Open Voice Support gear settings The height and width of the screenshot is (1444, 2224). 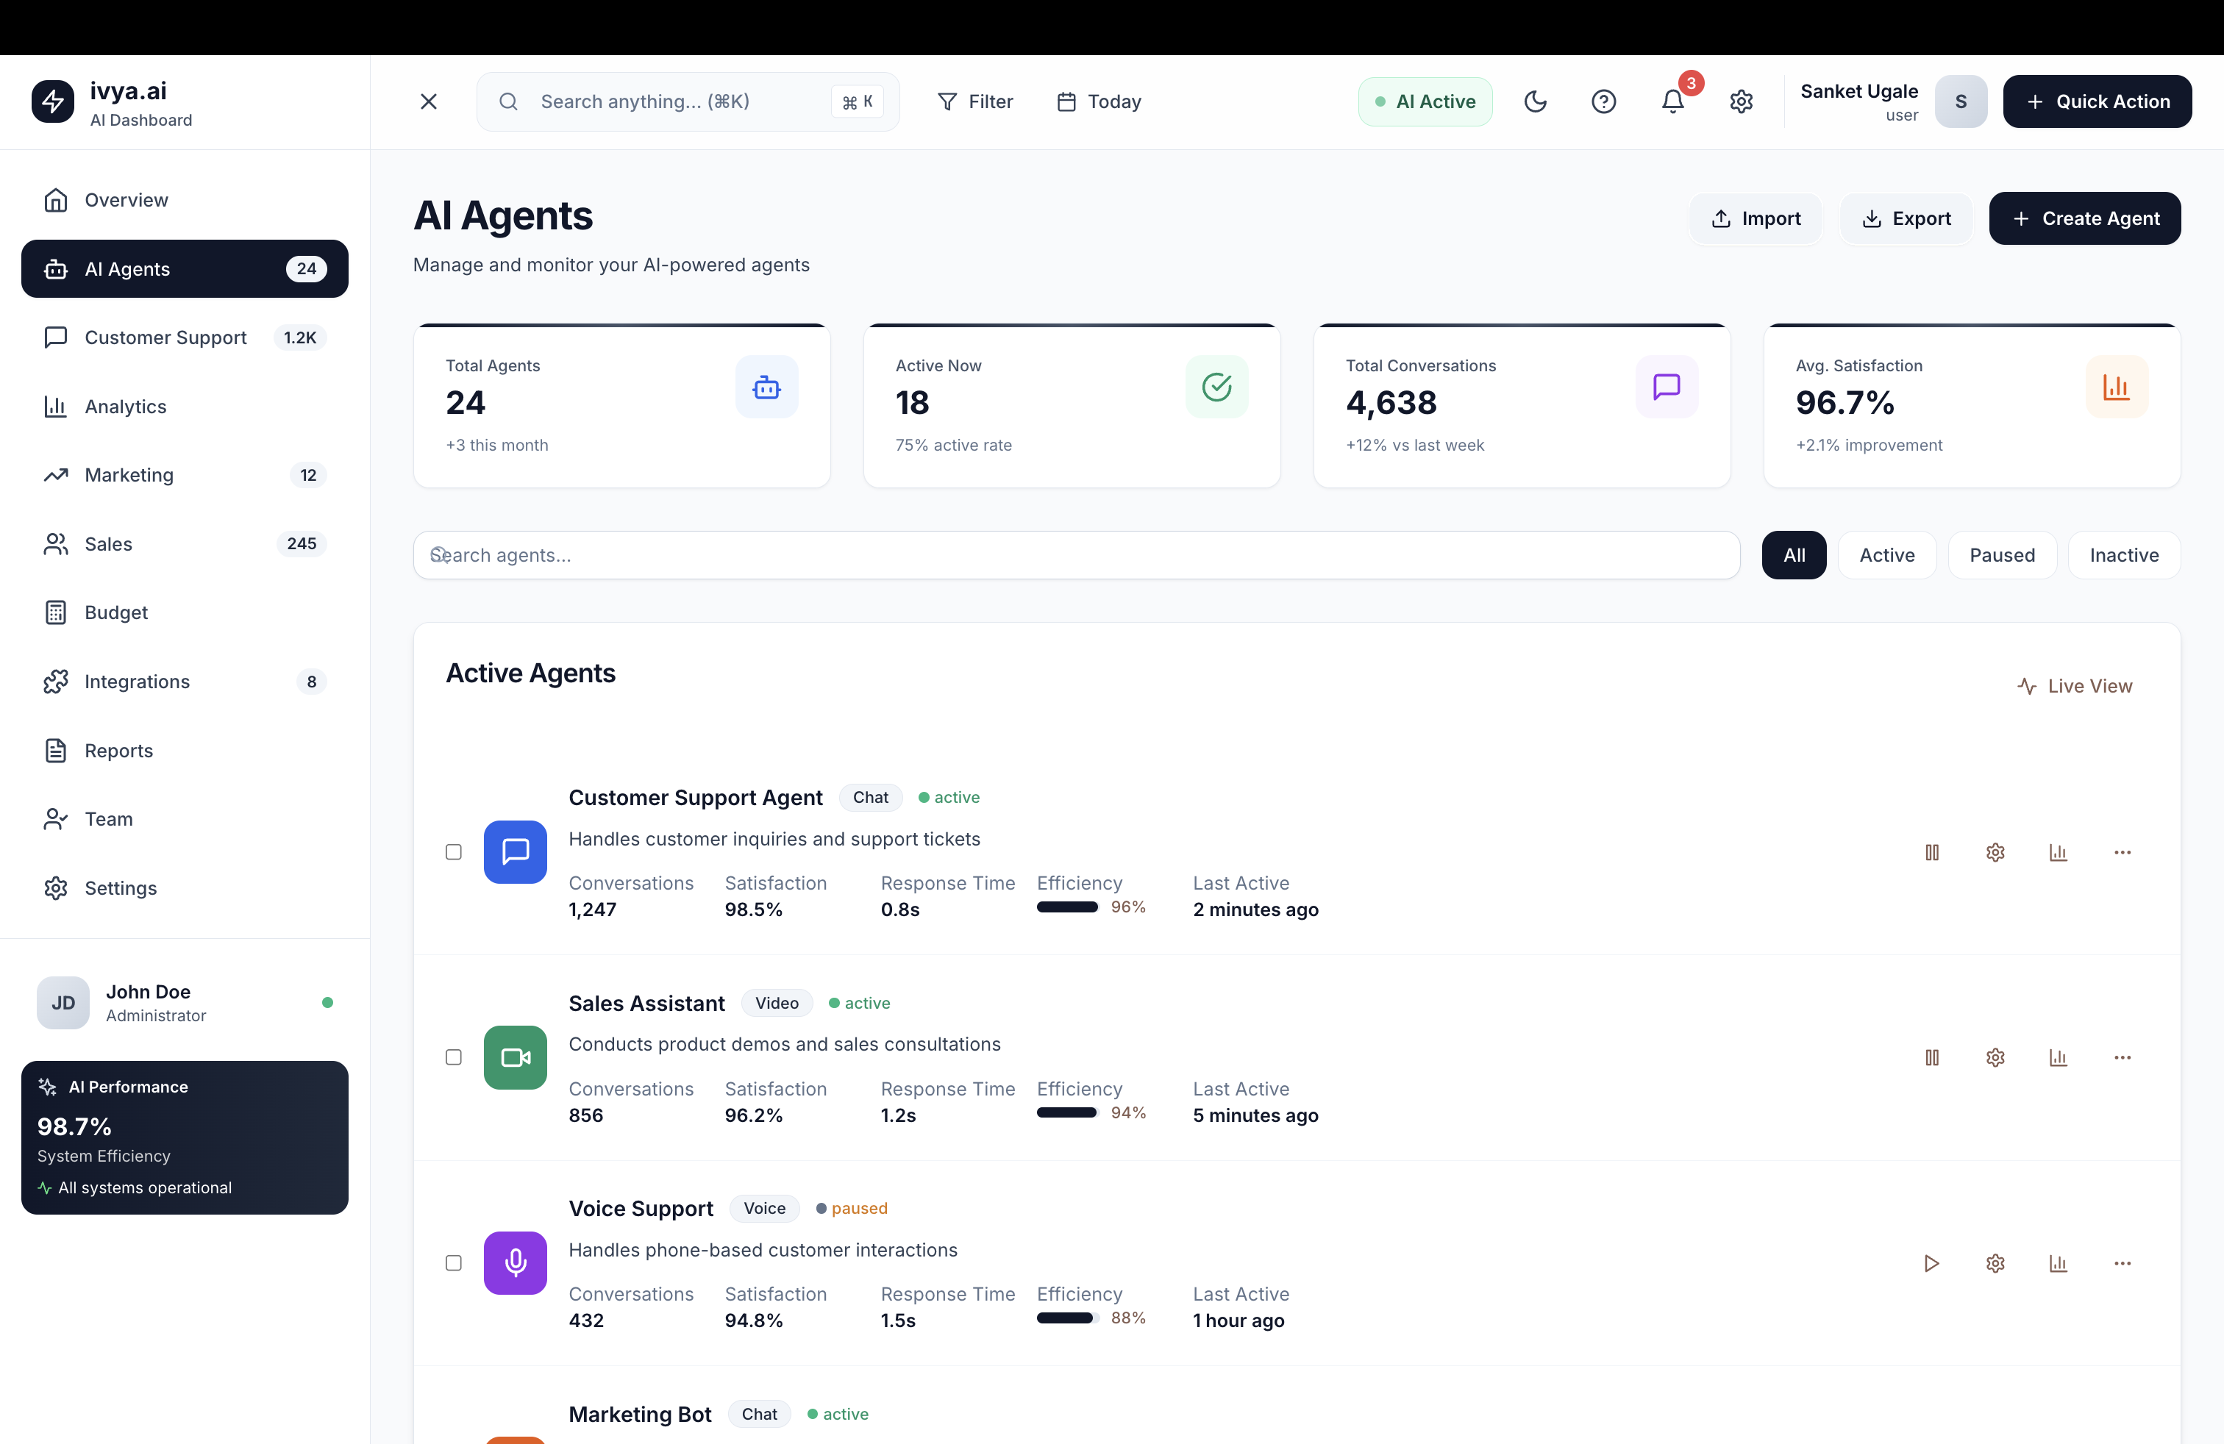[1995, 1263]
